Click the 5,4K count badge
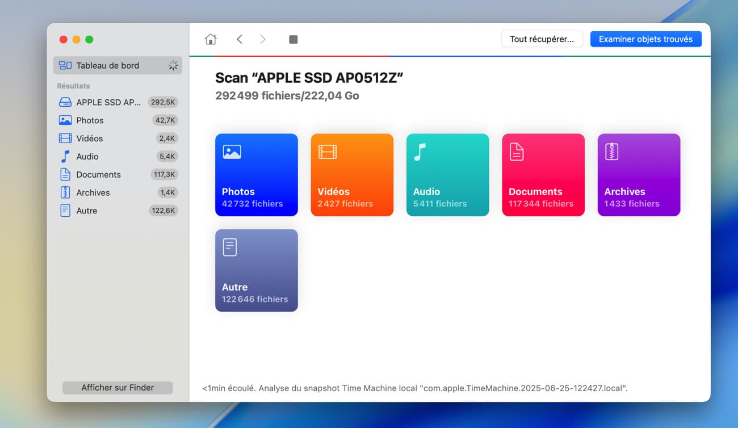The height and width of the screenshot is (428, 738). [x=167, y=156]
